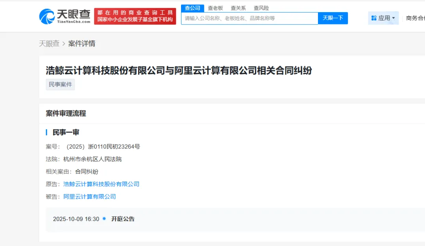Click the 2025-10-09 16:30 timestamp
Screen dimensions: 425x246
(76, 219)
